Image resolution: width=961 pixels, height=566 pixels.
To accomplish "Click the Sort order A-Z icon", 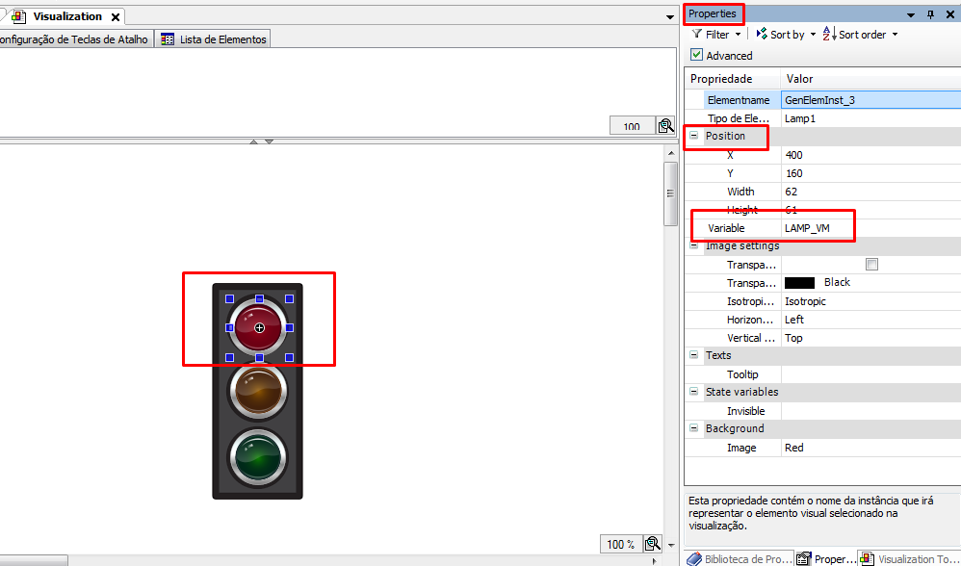I will (x=829, y=34).
